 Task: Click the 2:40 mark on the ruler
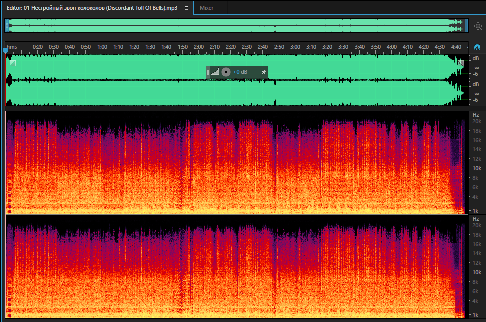tap(263, 47)
